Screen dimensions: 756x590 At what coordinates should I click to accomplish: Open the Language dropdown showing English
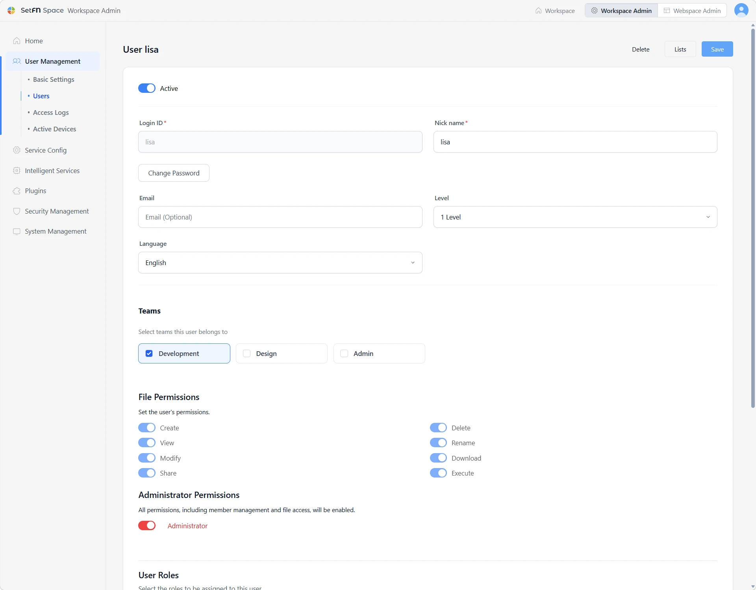coord(280,263)
